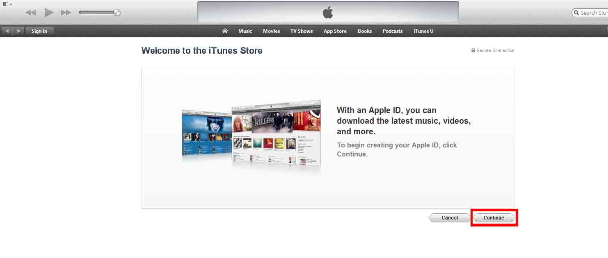Adjust the volume slider knob
This screenshot has width=608, height=258.
coord(117,13)
